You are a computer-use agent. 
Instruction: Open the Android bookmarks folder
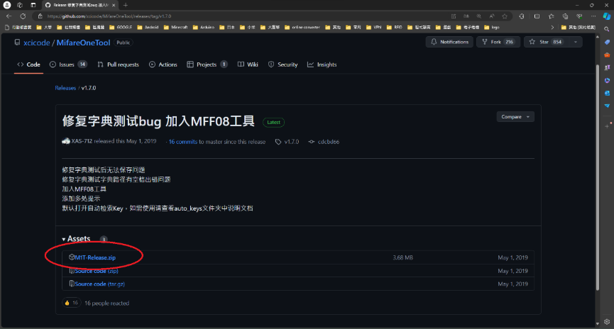pos(148,28)
